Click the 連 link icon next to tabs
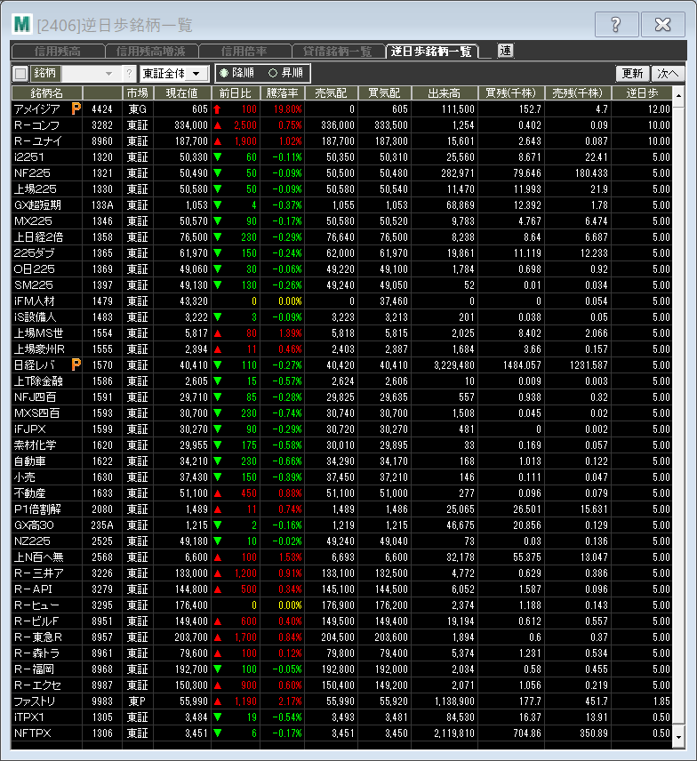Screen dimensions: 697x761 [505, 52]
